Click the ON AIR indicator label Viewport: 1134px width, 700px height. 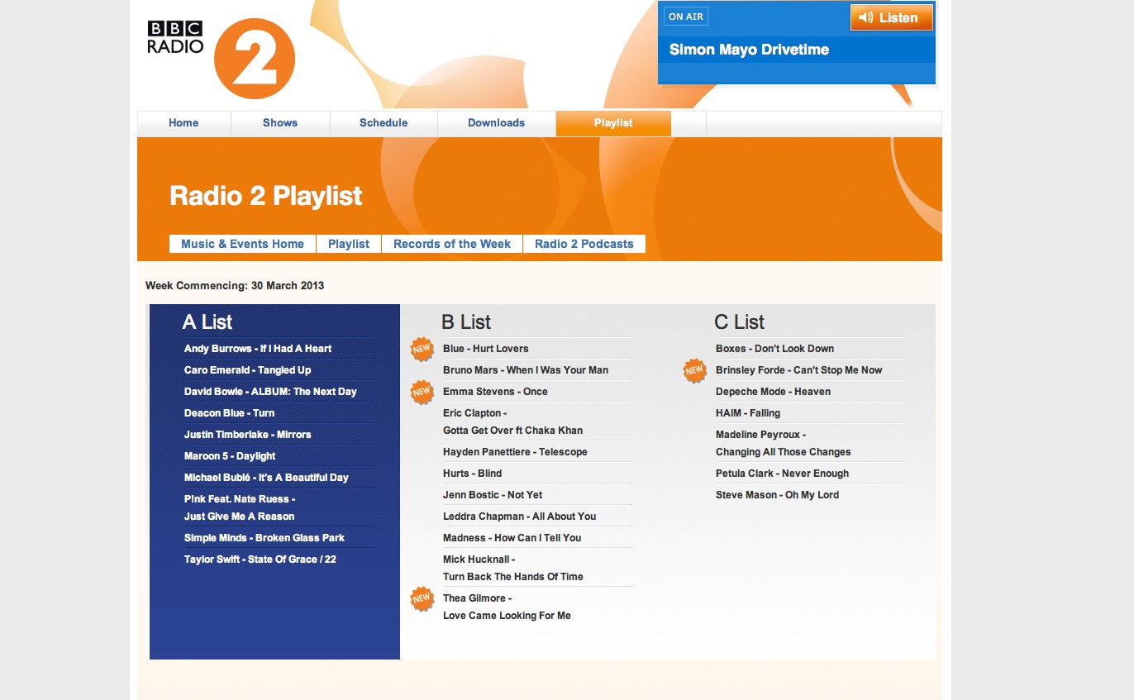[x=686, y=17]
